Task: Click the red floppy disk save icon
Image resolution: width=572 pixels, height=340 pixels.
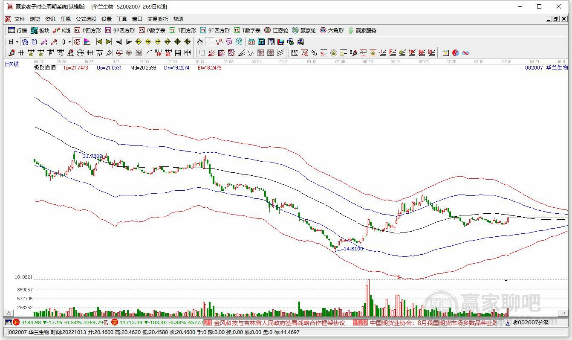Action: tap(281, 42)
